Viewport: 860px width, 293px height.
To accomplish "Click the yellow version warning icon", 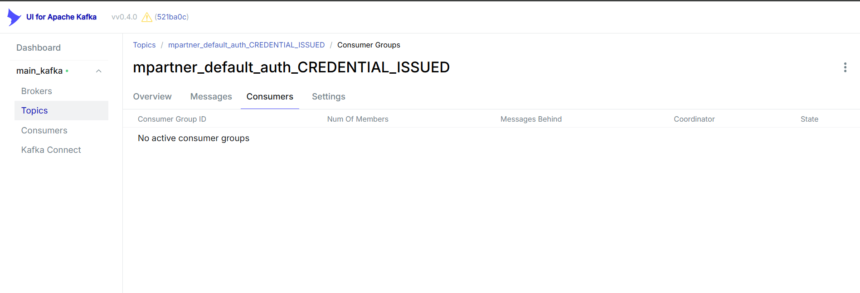I will point(146,17).
